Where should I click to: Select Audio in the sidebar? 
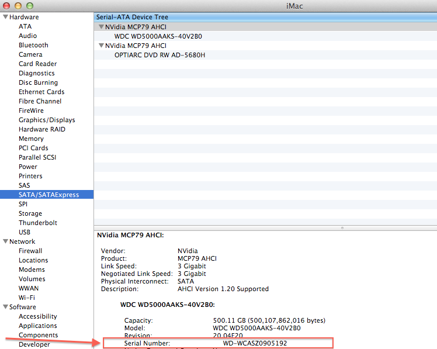(27, 36)
